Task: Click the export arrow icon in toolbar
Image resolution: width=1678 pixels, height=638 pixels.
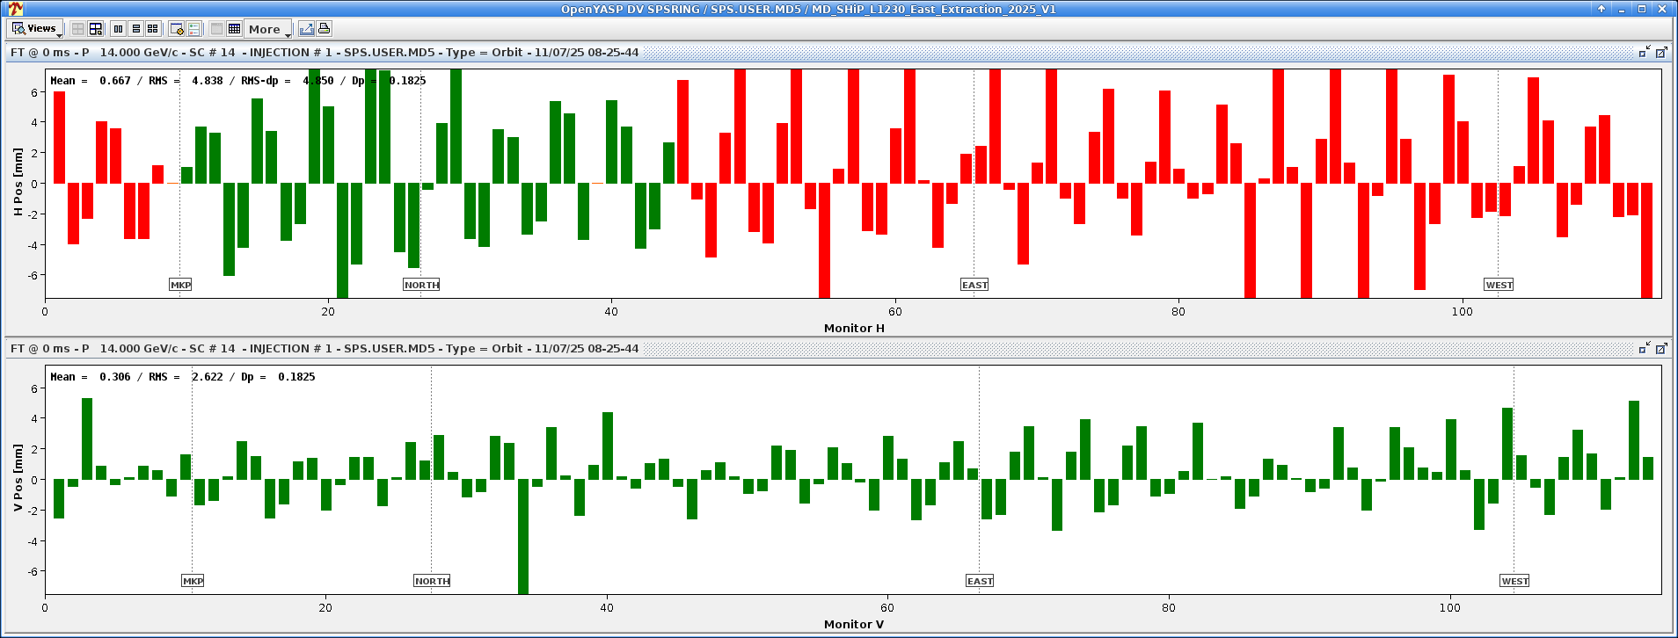Action: pyautogui.click(x=306, y=29)
